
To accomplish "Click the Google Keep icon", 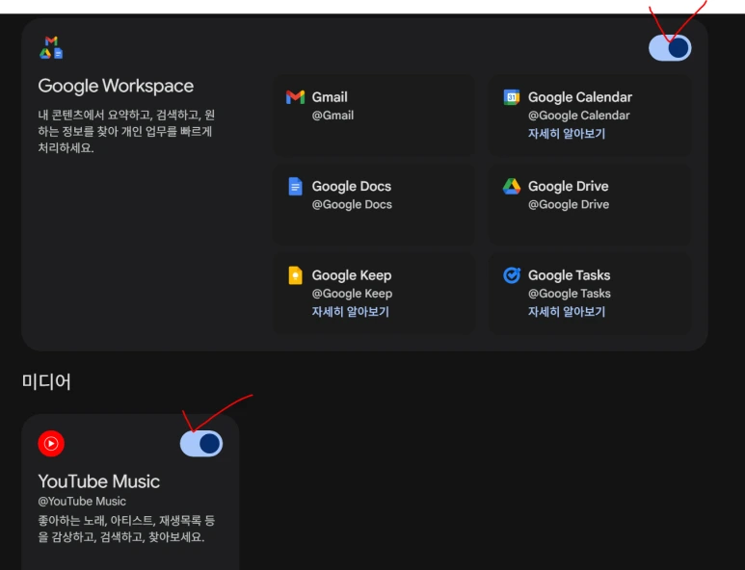I will (x=295, y=275).
